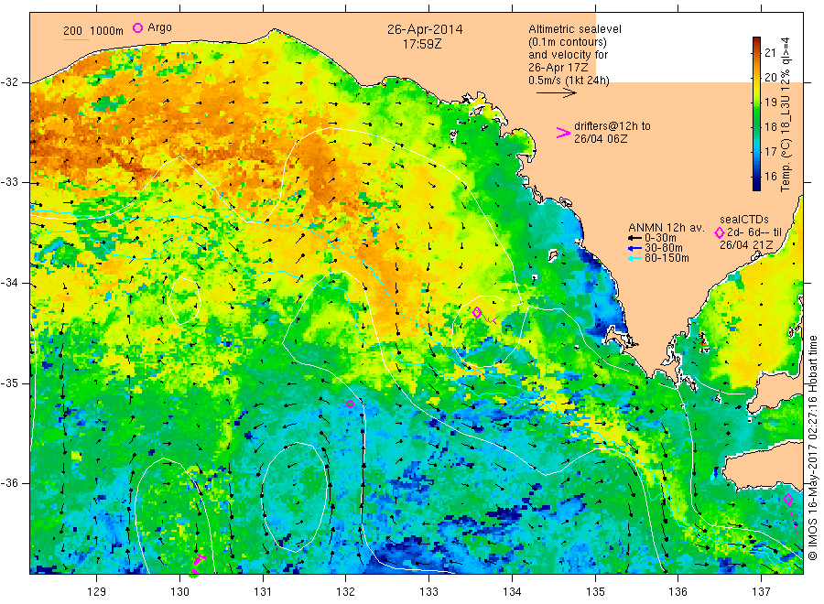Click the 'ANMN 12h av.' heading
Viewport: 824px width, 604px height.
click(x=666, y=228)
